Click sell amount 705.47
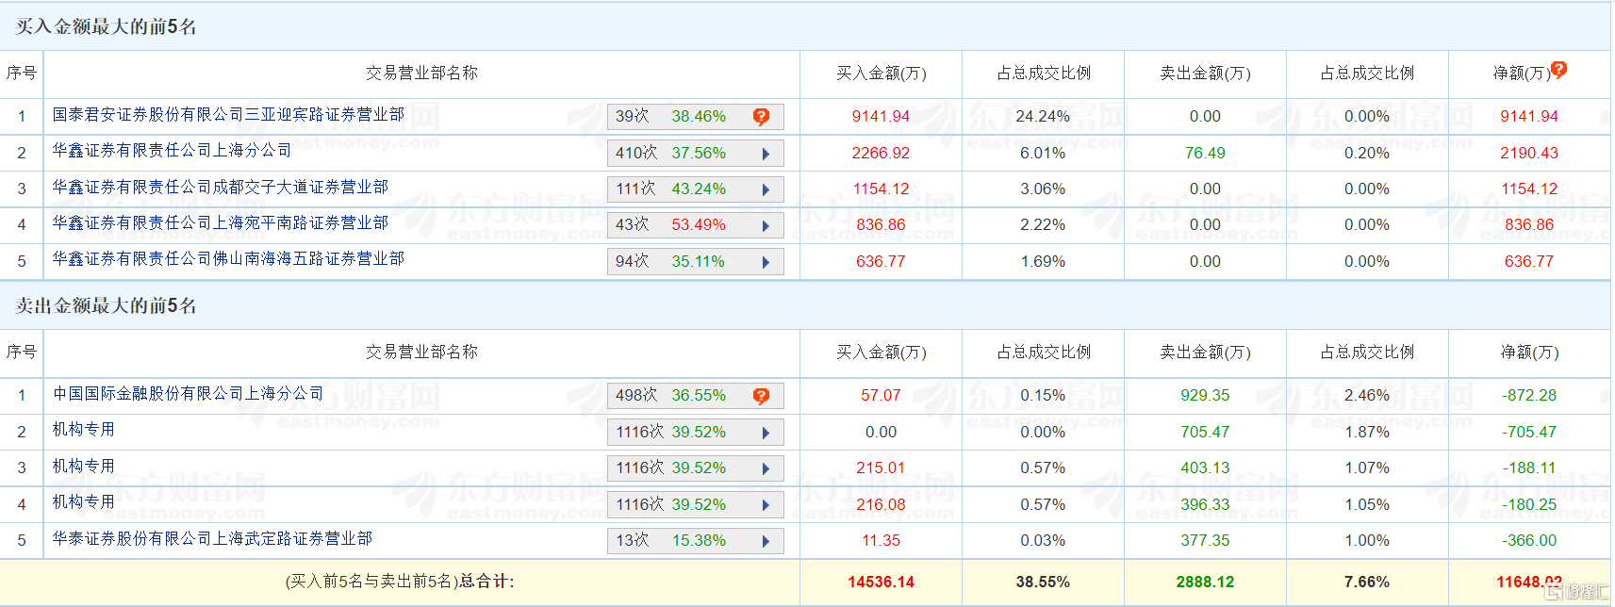Viewport: 1615px width, 607px height. tap(1205, 432)
